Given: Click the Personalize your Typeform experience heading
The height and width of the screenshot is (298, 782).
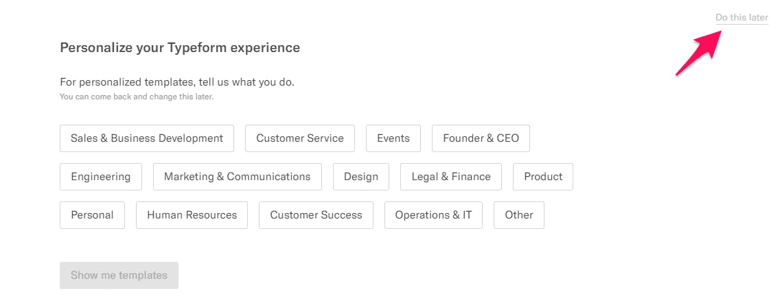Looking at the screenshot, I should coord(180,48).
